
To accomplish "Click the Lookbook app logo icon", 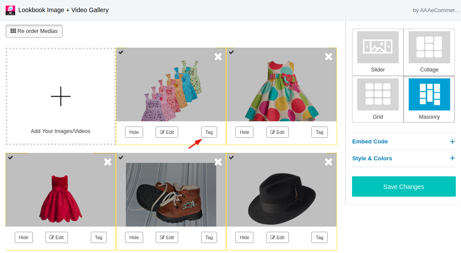I will click(x=10, y=10).
